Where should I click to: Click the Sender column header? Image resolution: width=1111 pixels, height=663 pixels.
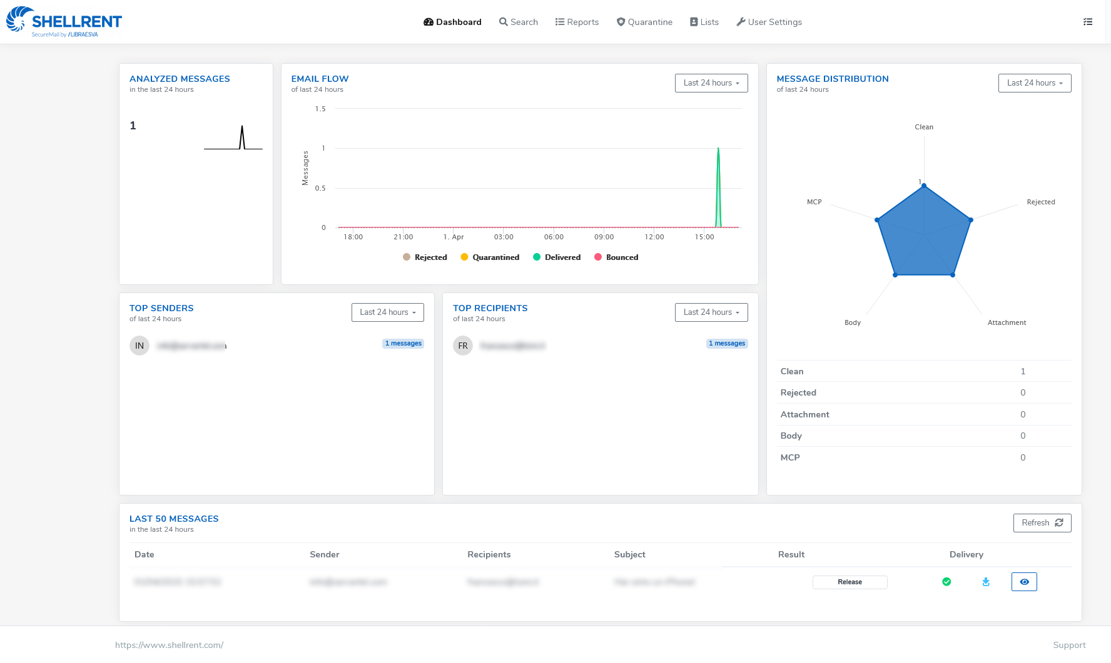(x=324, y=555)
